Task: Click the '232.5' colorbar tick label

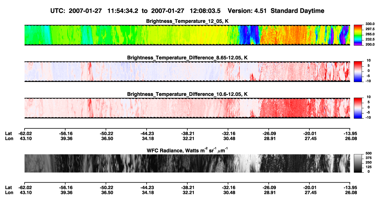Action: (x=370, y=39)
